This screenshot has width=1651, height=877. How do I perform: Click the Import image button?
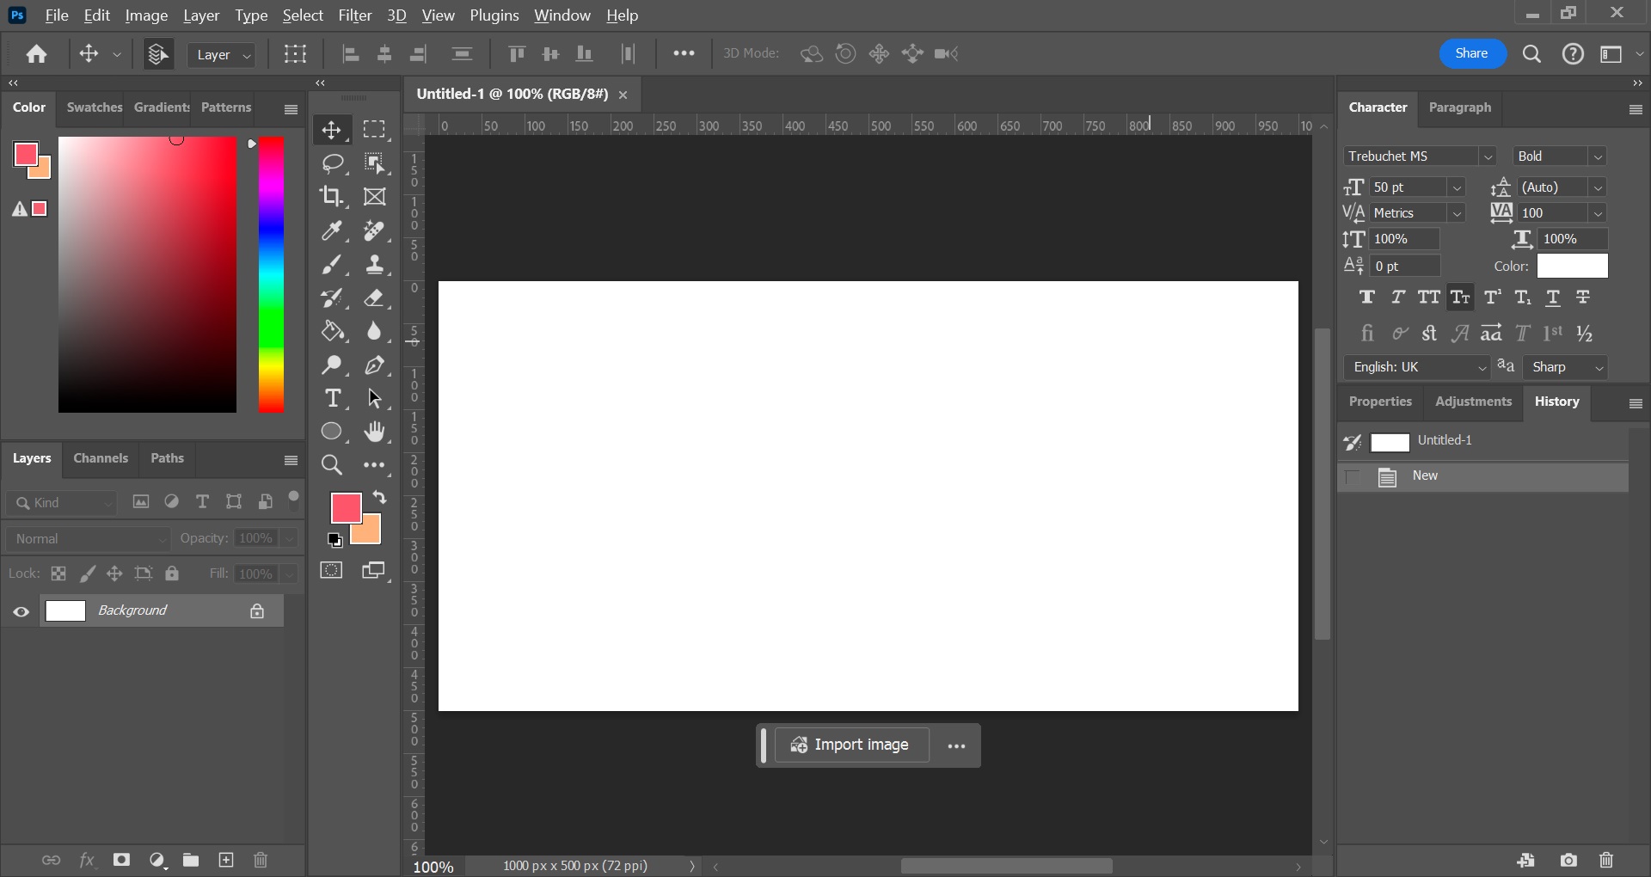(851, 745)
